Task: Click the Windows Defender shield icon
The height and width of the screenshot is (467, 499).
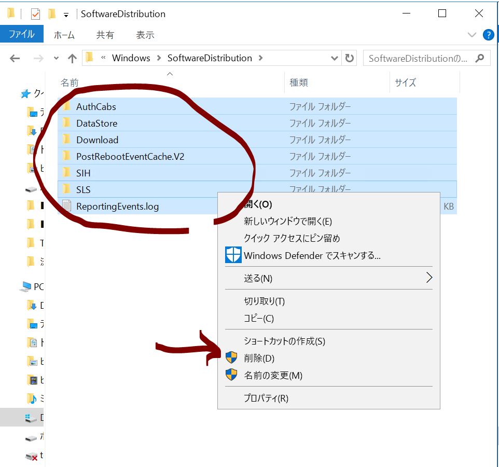Action: [x=233, y=255]
